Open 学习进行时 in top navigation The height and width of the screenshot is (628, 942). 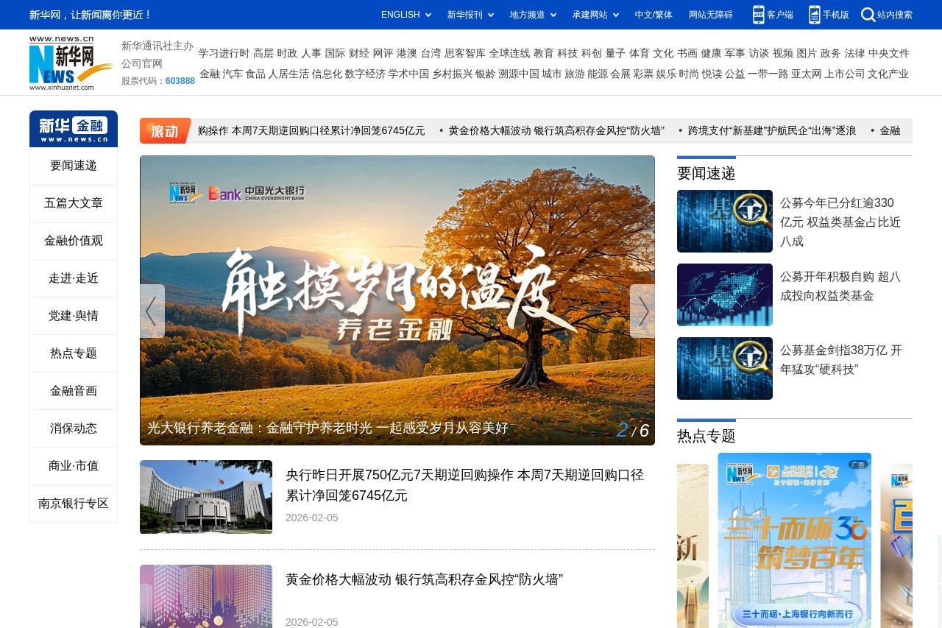[224, 53]
